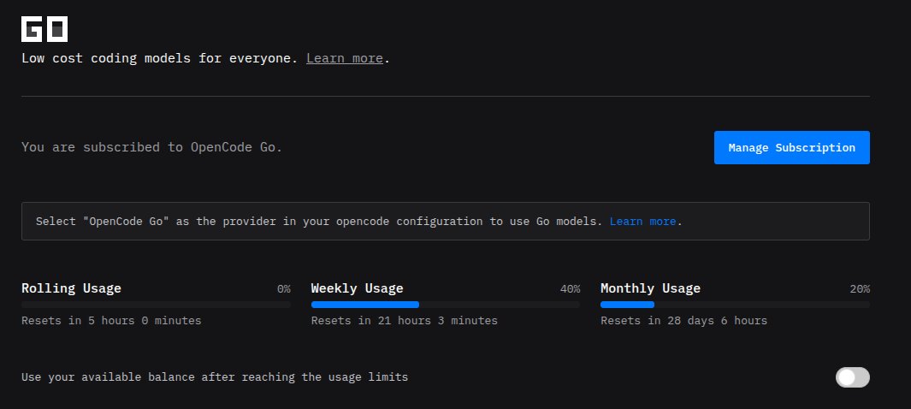Screen dimensions: 911x409
Task: Click the Monthly Usage progress bar
Action: point(735,305)
